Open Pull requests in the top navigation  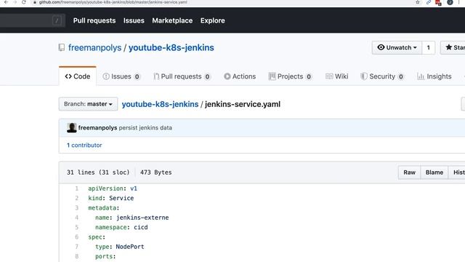click(x=94, y=20)
